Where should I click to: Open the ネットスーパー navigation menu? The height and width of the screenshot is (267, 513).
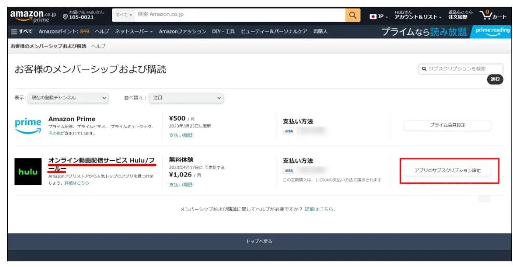[x=134, y=32]
